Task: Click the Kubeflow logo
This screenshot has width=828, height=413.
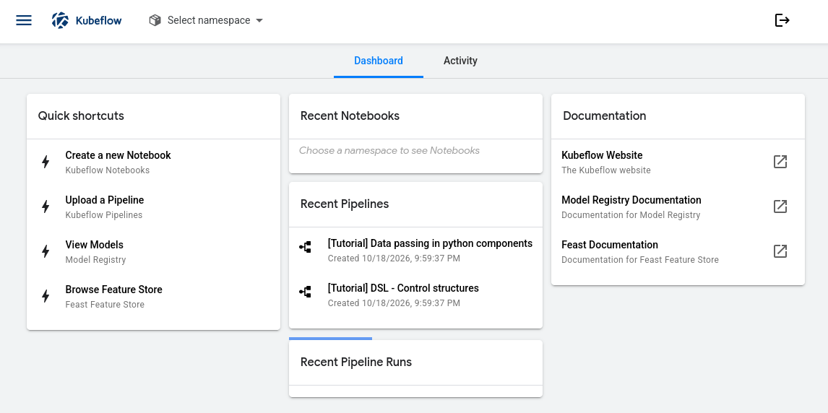Action: click(87, 20)
